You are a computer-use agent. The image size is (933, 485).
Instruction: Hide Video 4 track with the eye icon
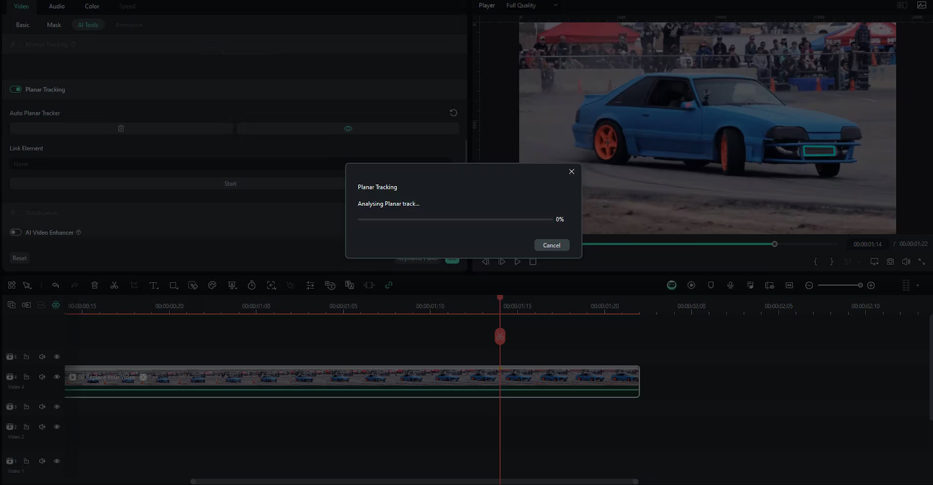click(x=57, y=377)
